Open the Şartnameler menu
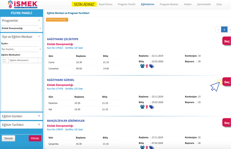The height and width of the screenshot is (149, 231). coord(204,4)
